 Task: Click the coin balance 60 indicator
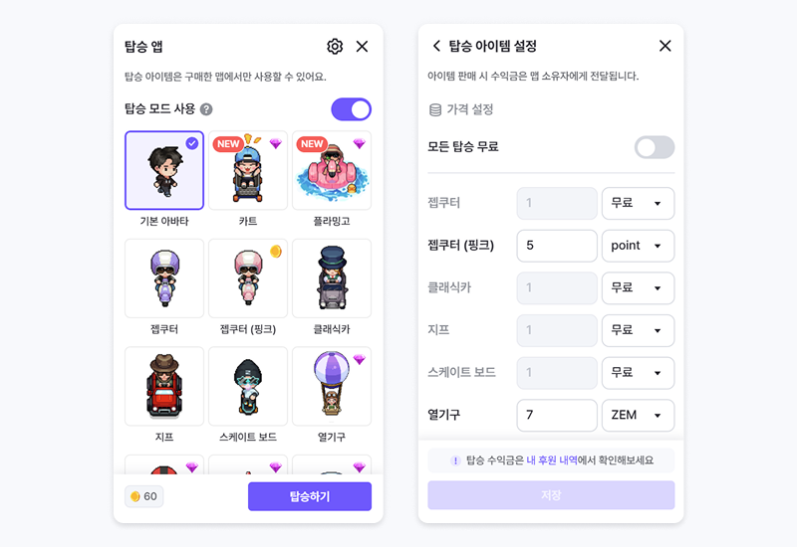tap(144, 496)
